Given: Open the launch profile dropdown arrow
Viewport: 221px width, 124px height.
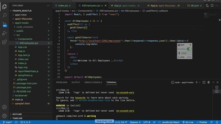Looking at the screenshot, I should point(200,82).
